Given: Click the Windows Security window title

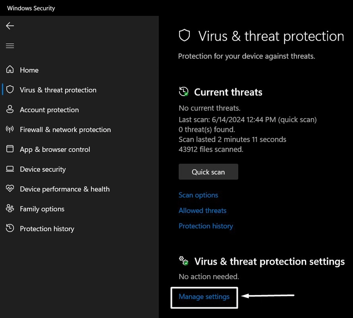Looking at the screenshot, I should 31,8.
